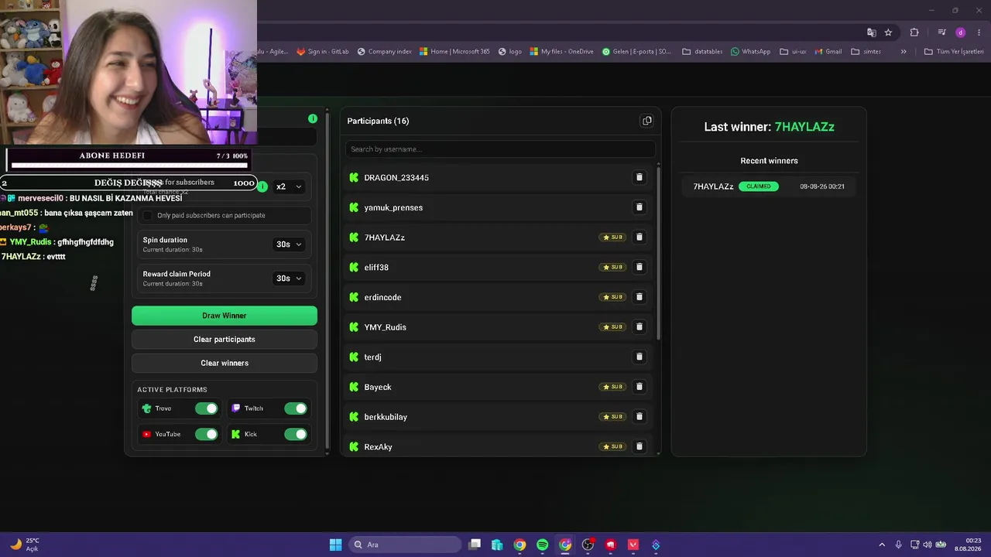Open the weather widget showing 25°C
This screenshot has width=991, height=557.
24,545
